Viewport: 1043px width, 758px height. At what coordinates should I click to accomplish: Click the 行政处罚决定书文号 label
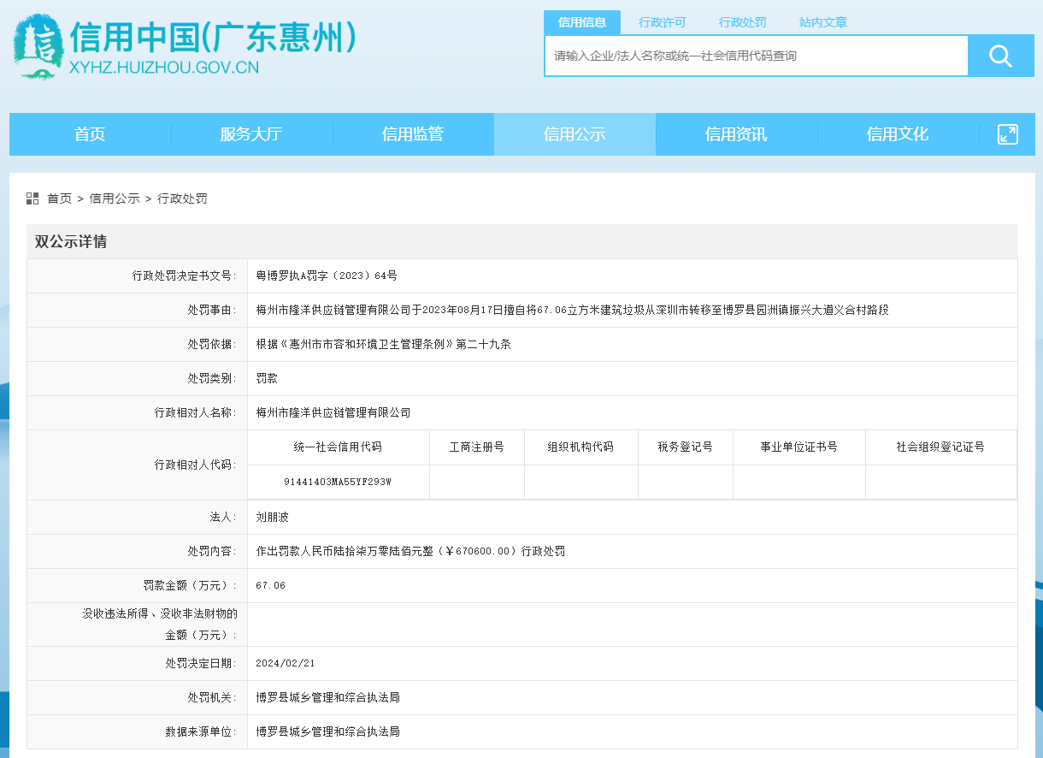185,275
